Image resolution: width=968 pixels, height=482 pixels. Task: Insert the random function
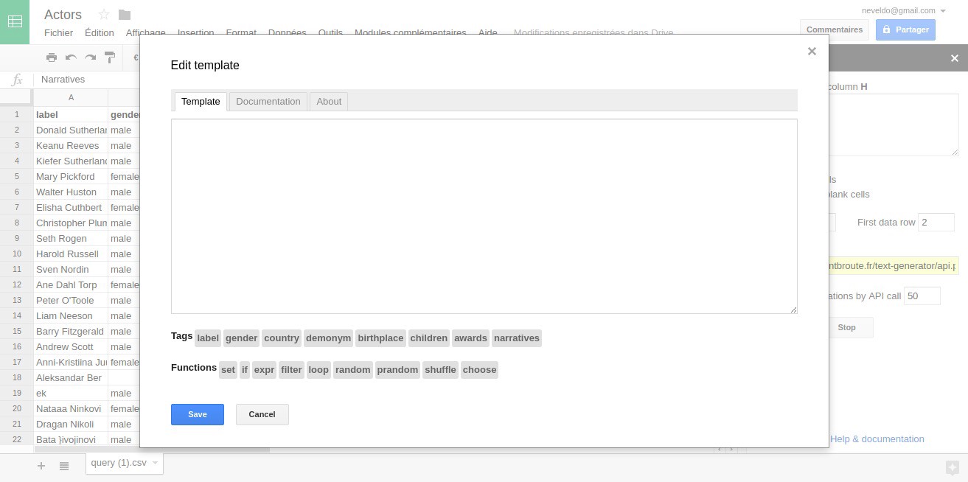[353, 370]
